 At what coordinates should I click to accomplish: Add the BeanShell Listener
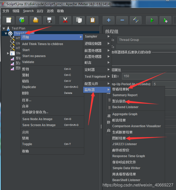(138, 180)
